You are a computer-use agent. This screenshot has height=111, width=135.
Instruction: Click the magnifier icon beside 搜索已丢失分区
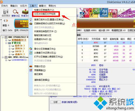coord(31,19)
